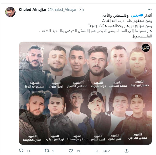The height and width of the screenshot is (155, 156).
Task: Click the black circular logo on image
Action: pos(146,48)
